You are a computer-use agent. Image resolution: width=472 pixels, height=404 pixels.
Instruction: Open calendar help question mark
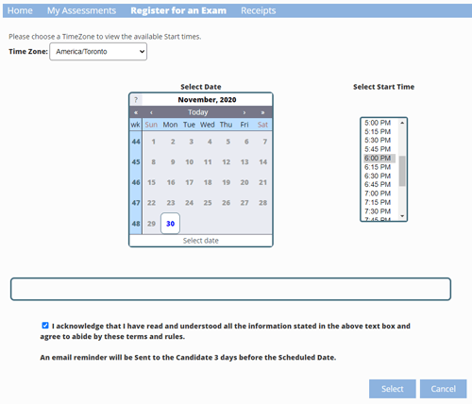(136, 100)
